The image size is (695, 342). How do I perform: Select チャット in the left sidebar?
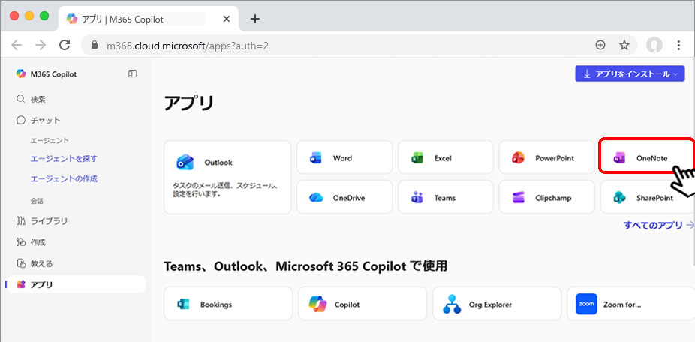pos(45,120)
